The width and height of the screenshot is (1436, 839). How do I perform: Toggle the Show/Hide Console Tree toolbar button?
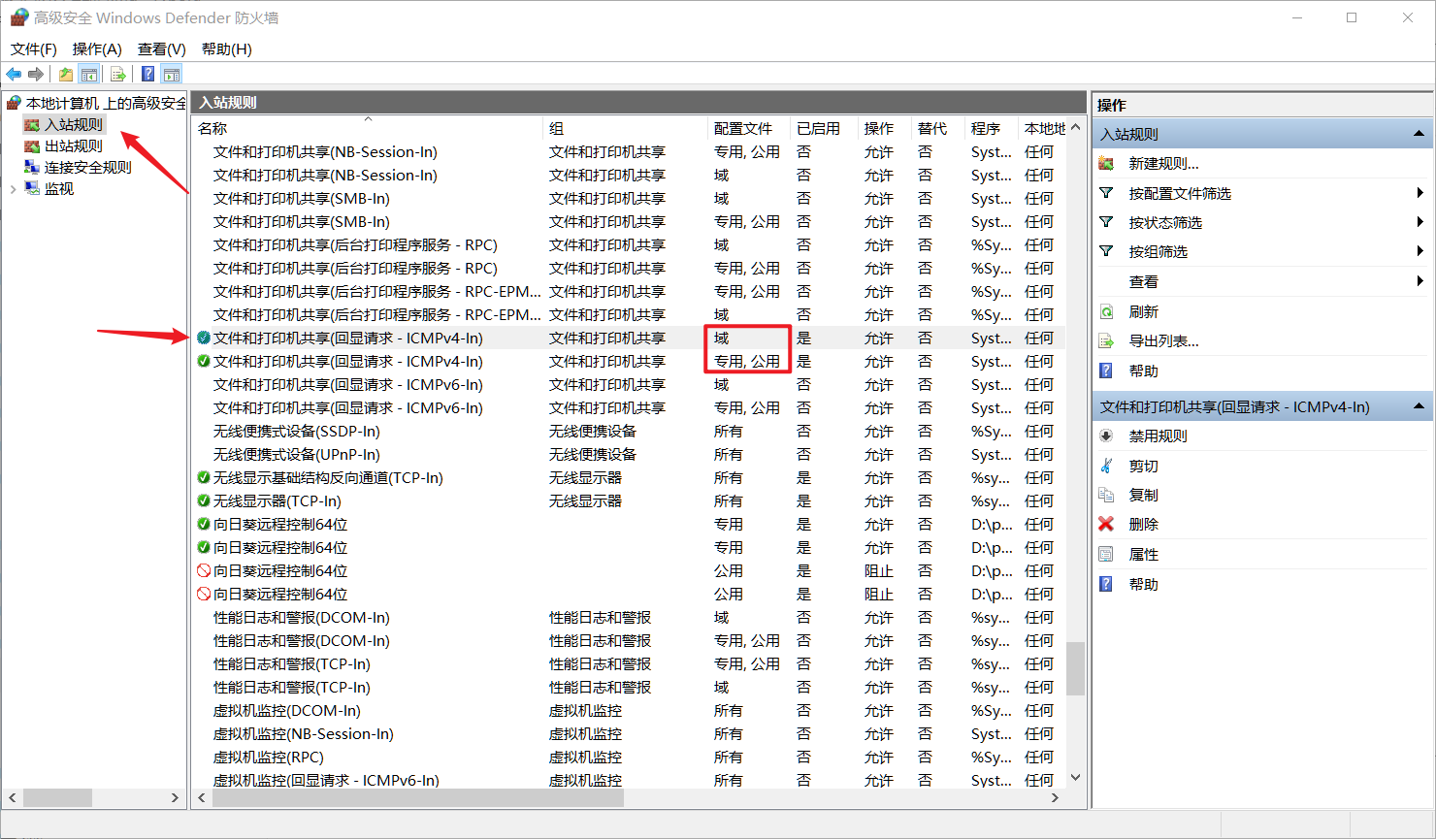pos(89,75)
